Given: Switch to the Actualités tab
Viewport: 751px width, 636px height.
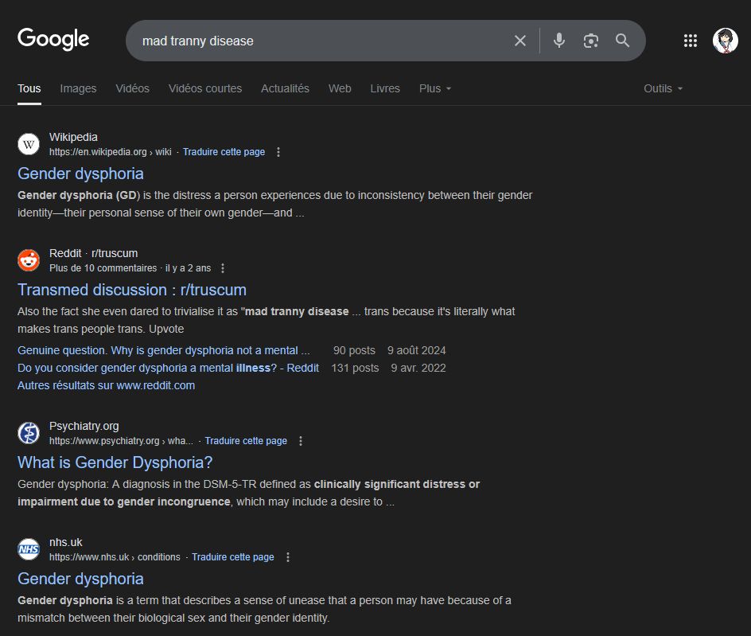Looking at the screenshot, I should [285, 88].
